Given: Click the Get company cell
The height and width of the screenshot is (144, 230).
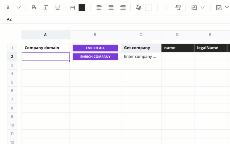Looking at the screenshot, I should (x=141, y=48).
